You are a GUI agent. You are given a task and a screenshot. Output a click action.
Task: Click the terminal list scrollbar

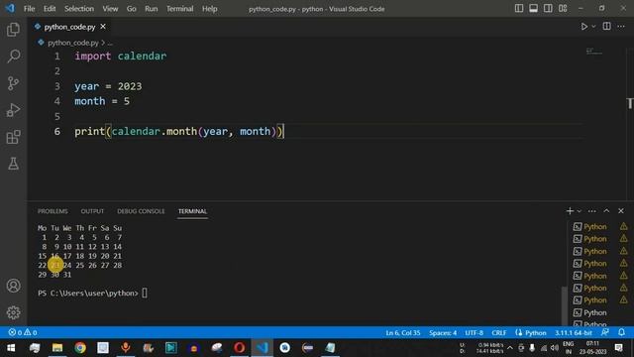[565, 305]
